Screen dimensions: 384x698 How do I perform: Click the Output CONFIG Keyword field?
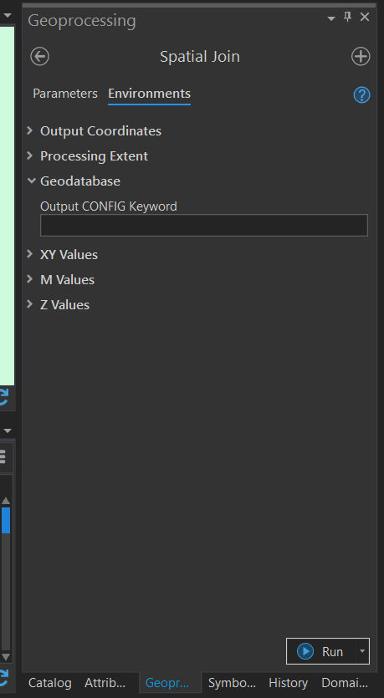tap(204, 225)
